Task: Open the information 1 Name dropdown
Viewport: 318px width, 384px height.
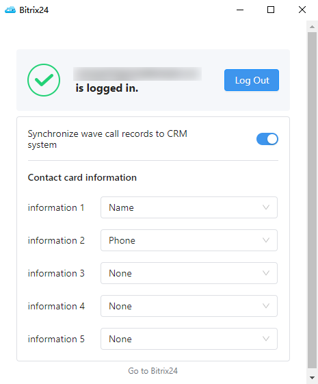Action: [x=189, y=207]
